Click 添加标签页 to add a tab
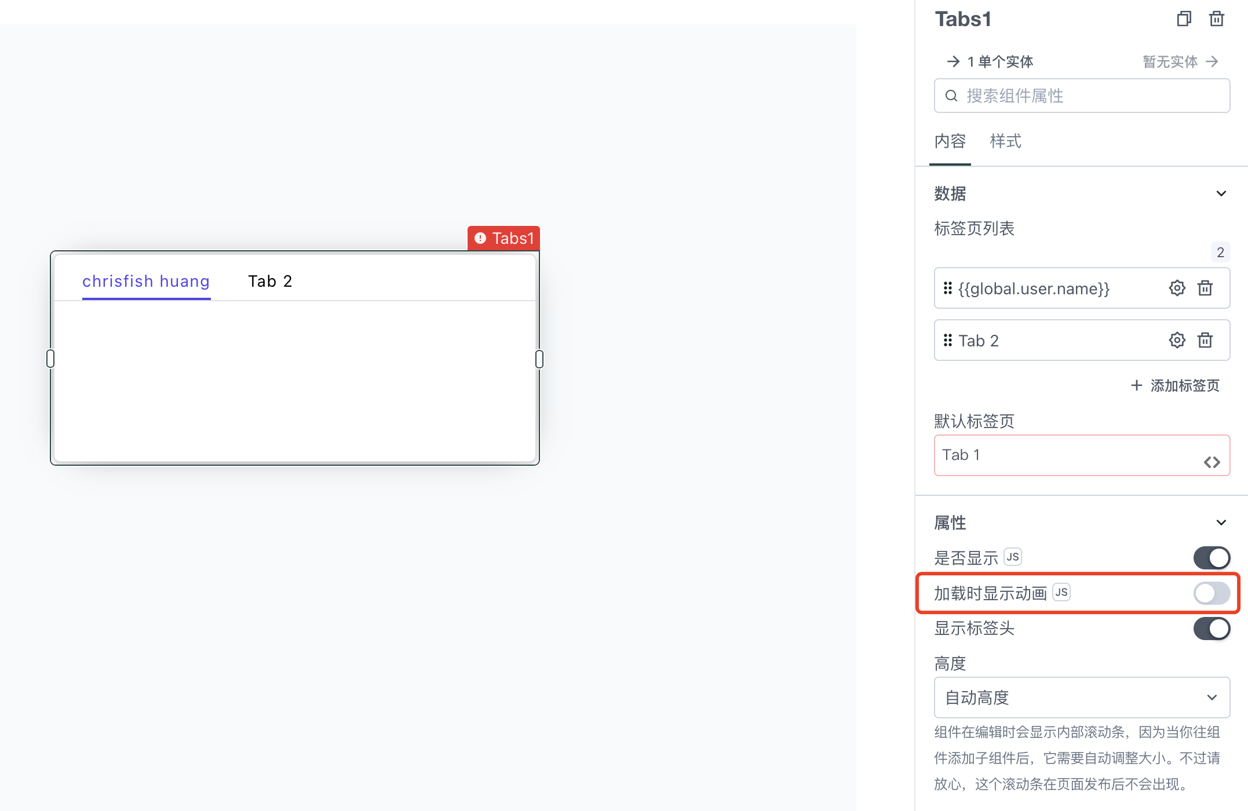Viewport: 1248px width, 811px height. click(x=1176, y=386)
